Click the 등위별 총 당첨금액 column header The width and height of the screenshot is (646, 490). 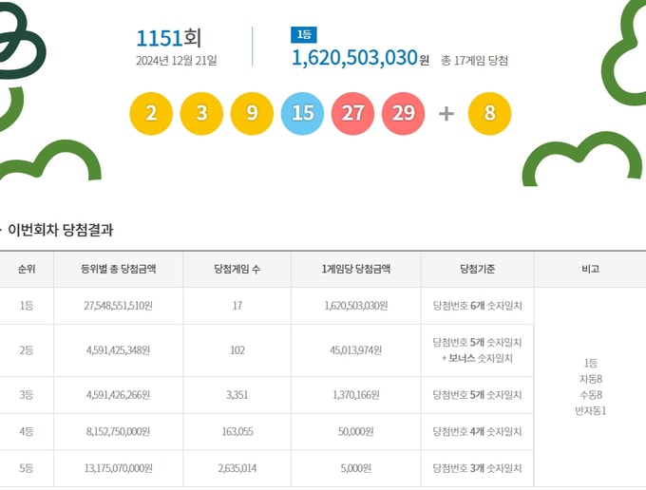pos(118,270)
